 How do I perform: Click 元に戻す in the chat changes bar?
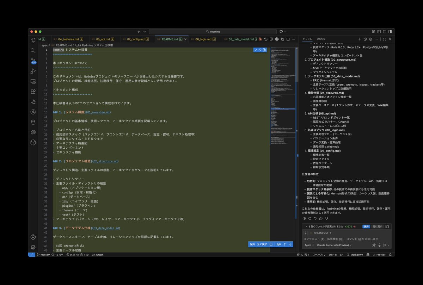(x=378, y=227)
